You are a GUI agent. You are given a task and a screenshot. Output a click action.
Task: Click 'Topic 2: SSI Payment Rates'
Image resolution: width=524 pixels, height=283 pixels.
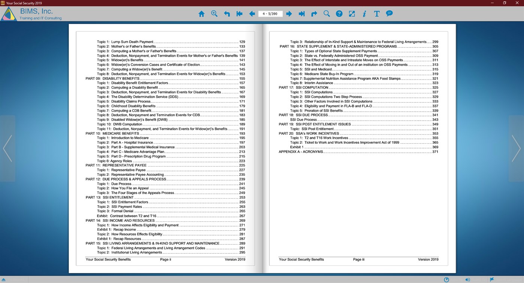pyautogui.click(x=171, y=206)
